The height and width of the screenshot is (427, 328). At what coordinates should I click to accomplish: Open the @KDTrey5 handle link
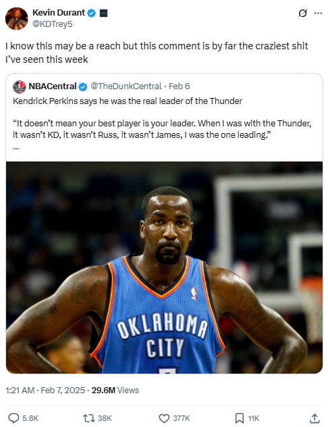point(53,24)
